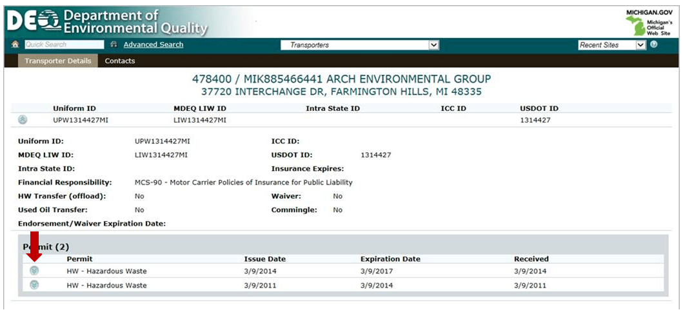Click the binoculars icon next to Advanced Search
Image resolution: width=683 pixels, height=312 pixels.
[x=114, y=45]
